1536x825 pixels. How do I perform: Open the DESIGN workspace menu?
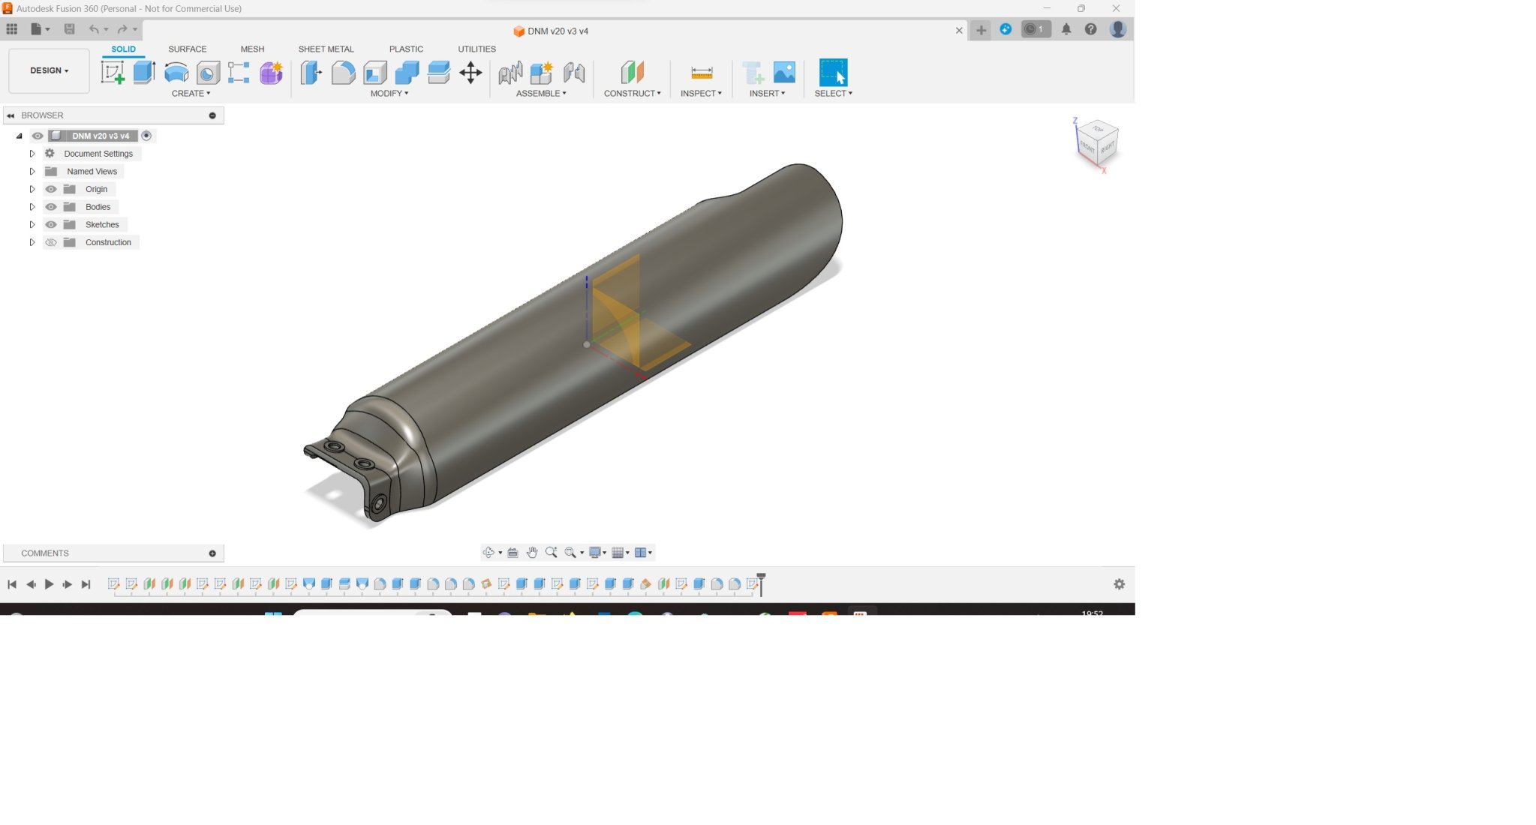click(48, 70)
